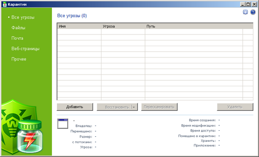This screenshot has height=157, width=259.
Task: Click the Размер label
Action: point(86,137)
